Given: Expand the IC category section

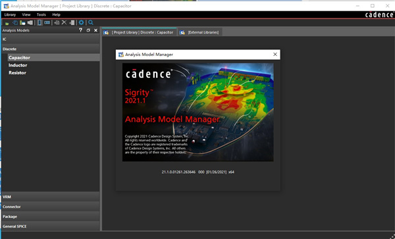Looking at the screenshot, I should (51, 40).
